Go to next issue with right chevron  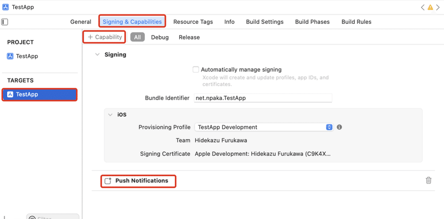coord(438,7)
